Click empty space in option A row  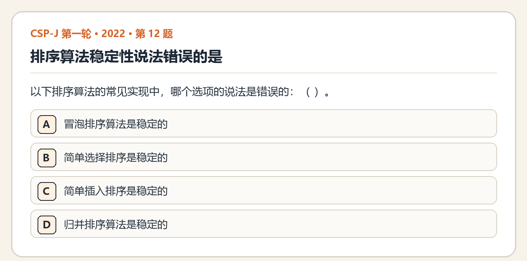[x=331, y=124]
